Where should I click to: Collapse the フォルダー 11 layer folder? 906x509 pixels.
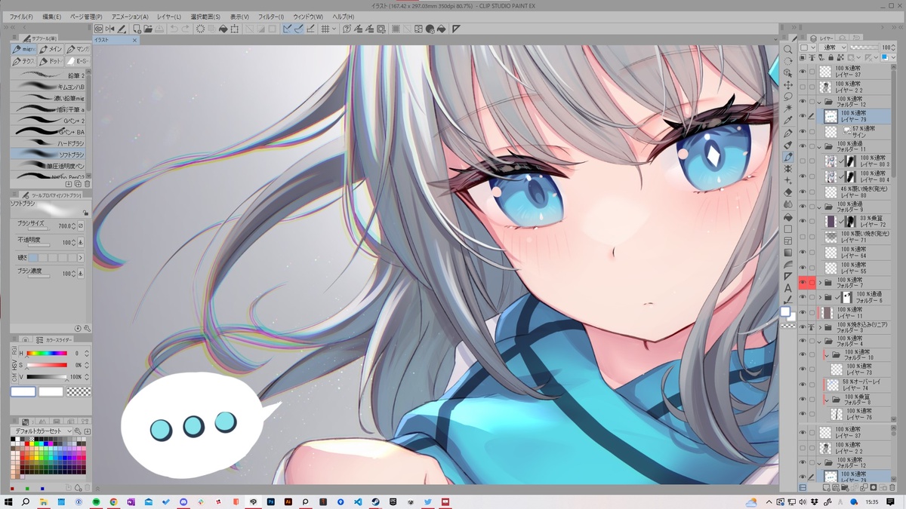pos(820,146)
